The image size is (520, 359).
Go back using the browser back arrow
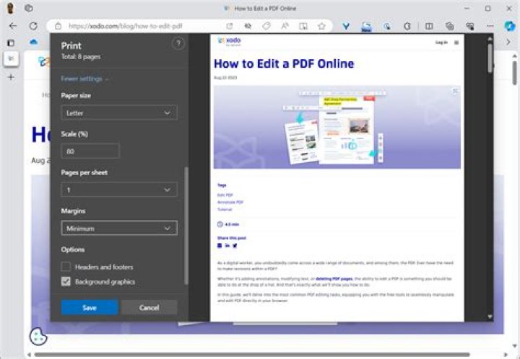coord(12,26)
